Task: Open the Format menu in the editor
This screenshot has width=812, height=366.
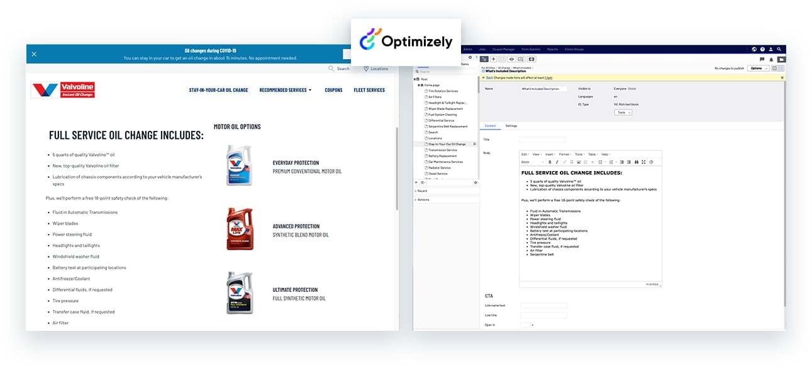Action: coord(564,154)
